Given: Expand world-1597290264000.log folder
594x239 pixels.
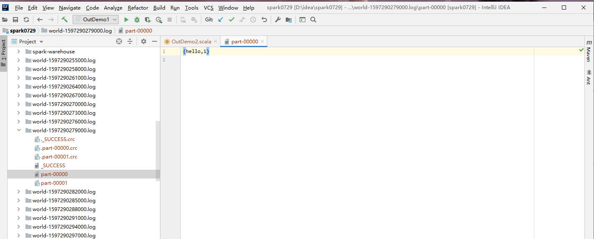Looking at the screenshot, I should point(18,87).
